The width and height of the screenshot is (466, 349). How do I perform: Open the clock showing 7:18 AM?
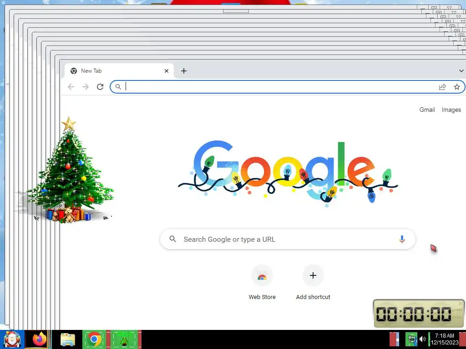coord(444,339)
